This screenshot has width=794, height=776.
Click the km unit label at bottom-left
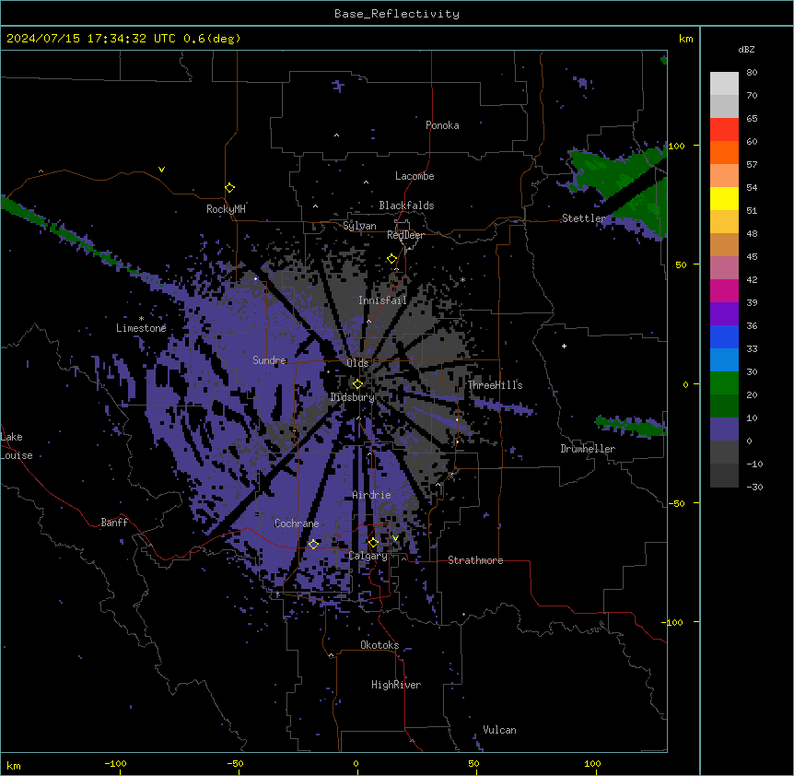pyautogui.click(x=14, y=765)
